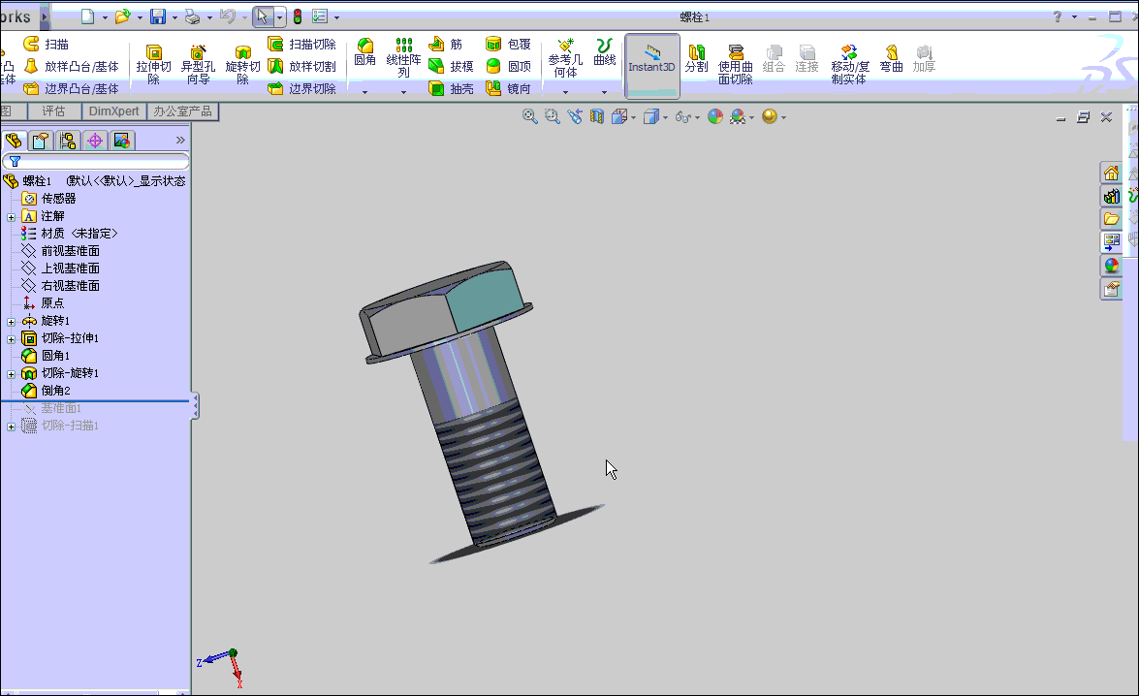Expand the suppressed 切除-扫描1 node
The height and width of the screenshot is (696, 1139).
pyautogui.click(x=11, y=427)
